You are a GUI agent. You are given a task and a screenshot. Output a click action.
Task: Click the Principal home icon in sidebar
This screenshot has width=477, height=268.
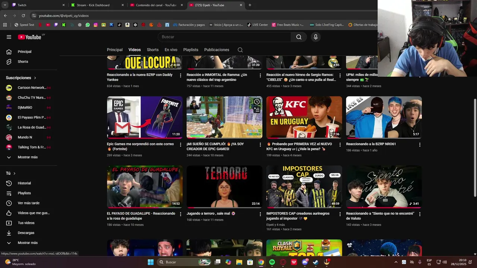point(9,52)
